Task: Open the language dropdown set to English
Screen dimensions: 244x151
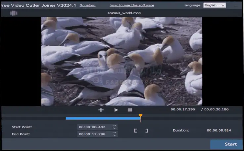Action: (x=214, y=5)
